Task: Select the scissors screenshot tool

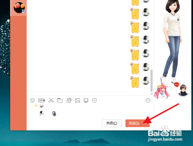Action: point(51,100)
